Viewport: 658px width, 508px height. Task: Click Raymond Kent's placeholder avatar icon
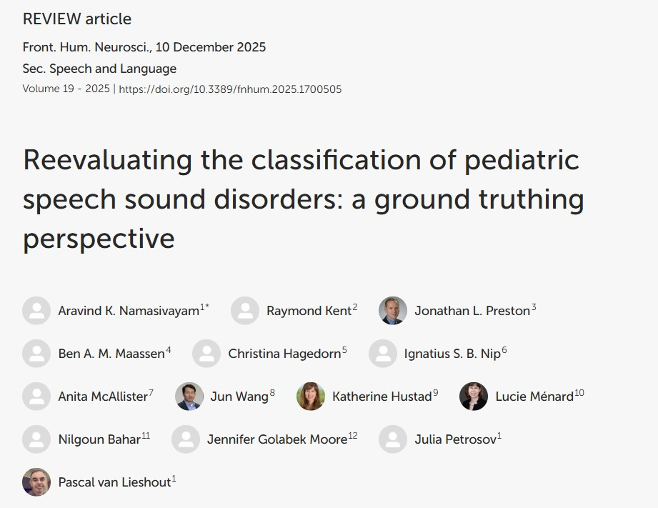pos(245,311)
